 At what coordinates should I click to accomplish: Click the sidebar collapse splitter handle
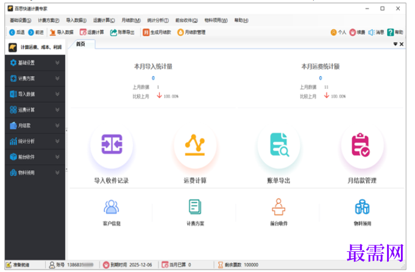pyautogui.click(x=66, y=149)
